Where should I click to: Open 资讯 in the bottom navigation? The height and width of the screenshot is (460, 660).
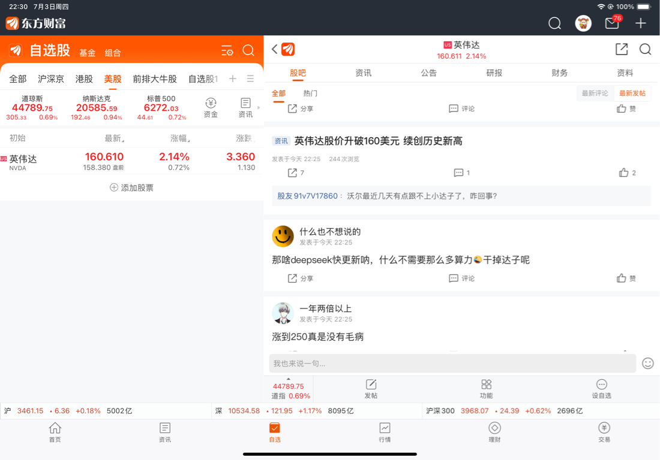click(165, 432)
